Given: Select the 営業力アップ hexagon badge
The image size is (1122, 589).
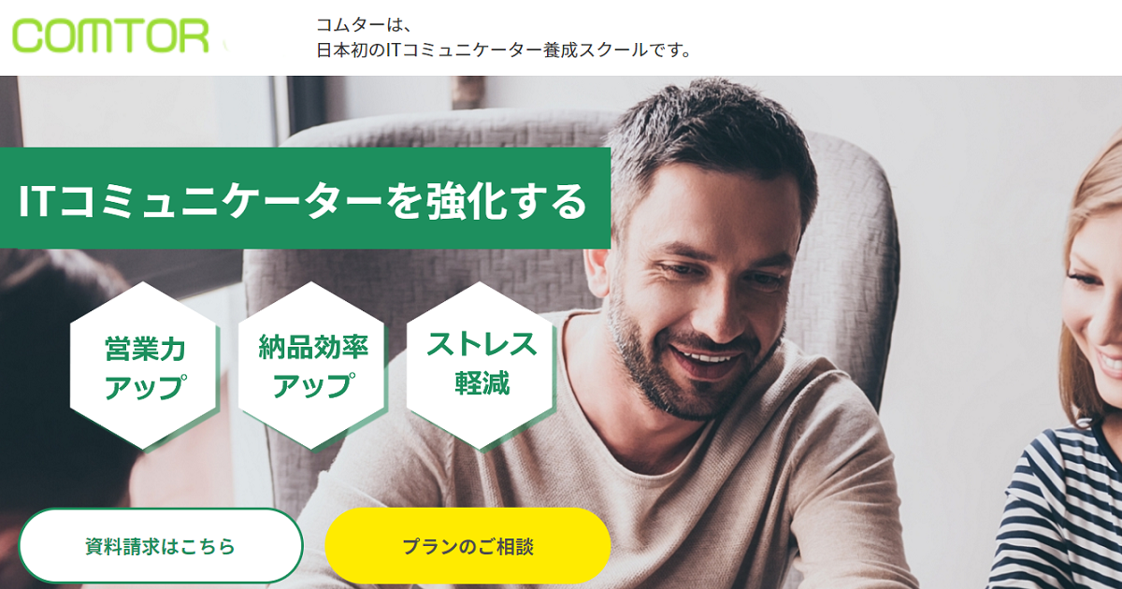Looking at the screenshot, I should pos(145,366).
